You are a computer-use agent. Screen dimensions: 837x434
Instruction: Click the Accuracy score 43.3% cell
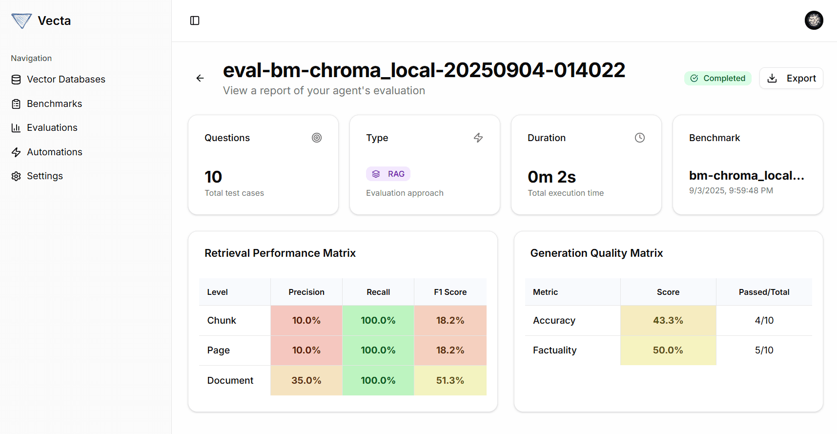(668, 320)
